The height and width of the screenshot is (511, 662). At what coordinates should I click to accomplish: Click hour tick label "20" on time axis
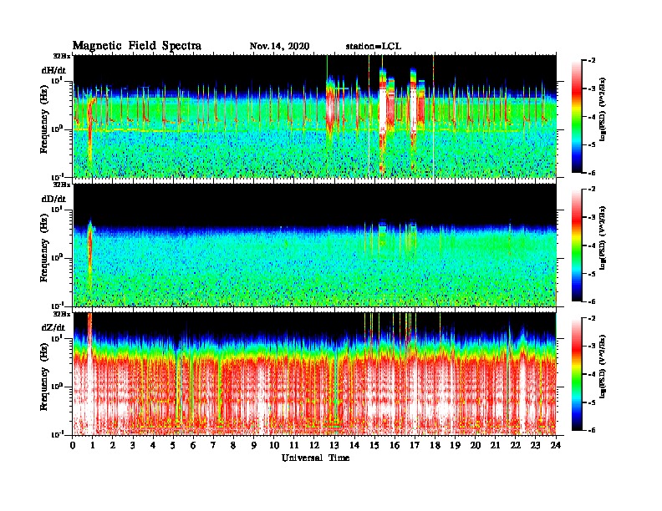(x=476, y=445)
